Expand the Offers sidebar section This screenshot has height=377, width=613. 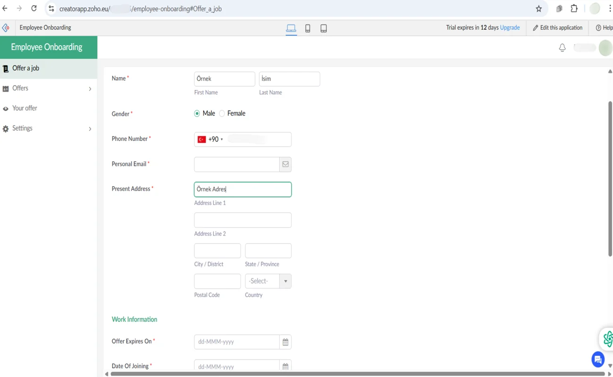pyautogui.click(x=90, y=89)
